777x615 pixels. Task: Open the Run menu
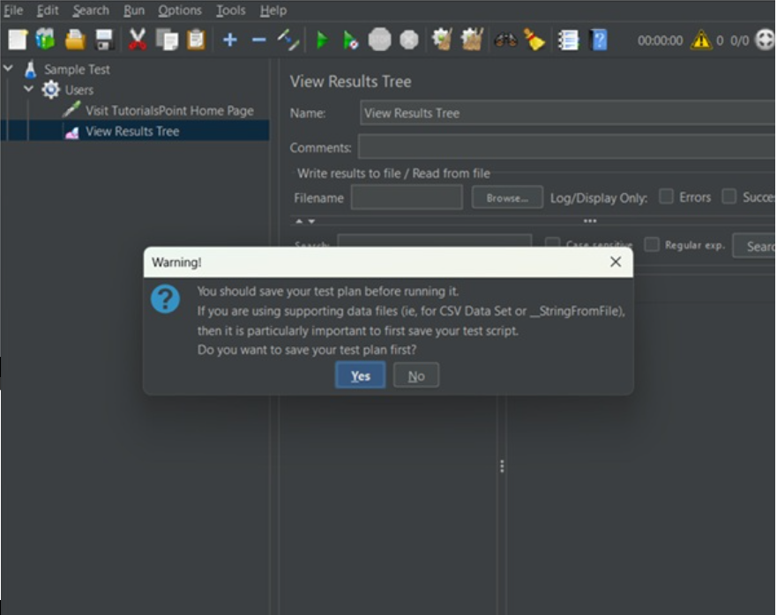click(x=134, y=11)
